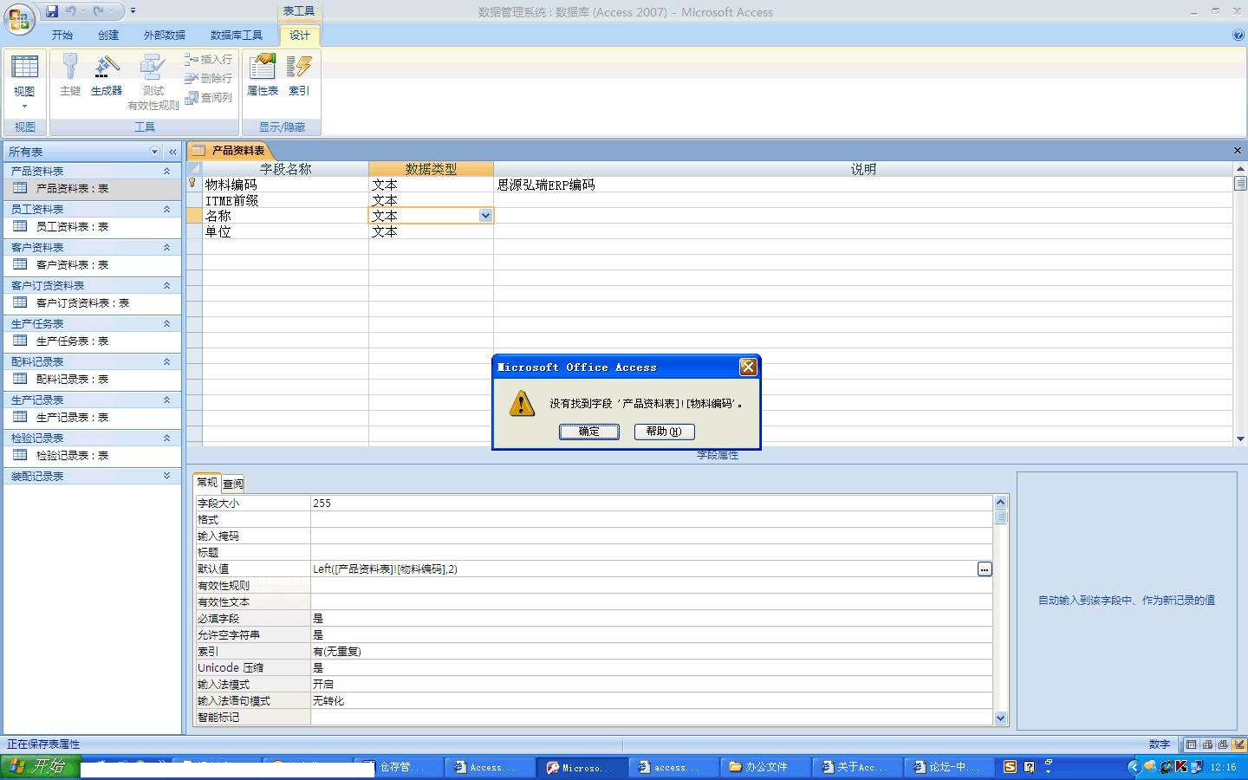Open the 生成器 builder tool
The height and width of the screenshot is (780, 1248).
[x=107, y=75]
